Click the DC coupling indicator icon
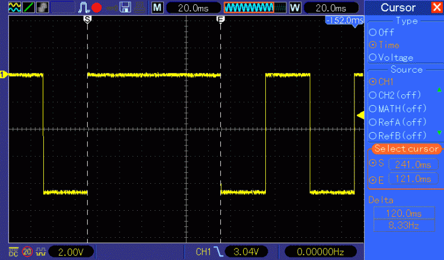444x260 pixels. tap(13, 250)
